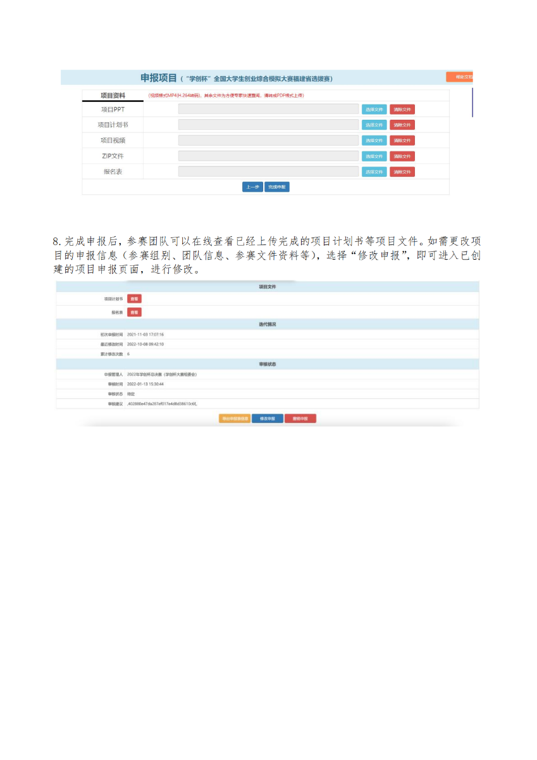Click the 审核状态 section header

pos(268,364)
